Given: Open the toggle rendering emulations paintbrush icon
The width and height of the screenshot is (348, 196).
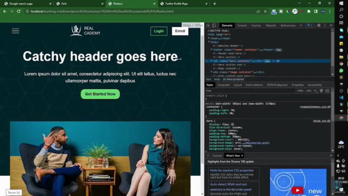Looking at the screenshot, I should point(321,91).
